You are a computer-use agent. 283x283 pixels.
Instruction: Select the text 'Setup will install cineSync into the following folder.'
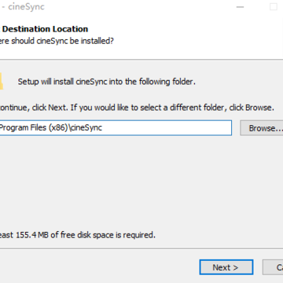(107, 82)
